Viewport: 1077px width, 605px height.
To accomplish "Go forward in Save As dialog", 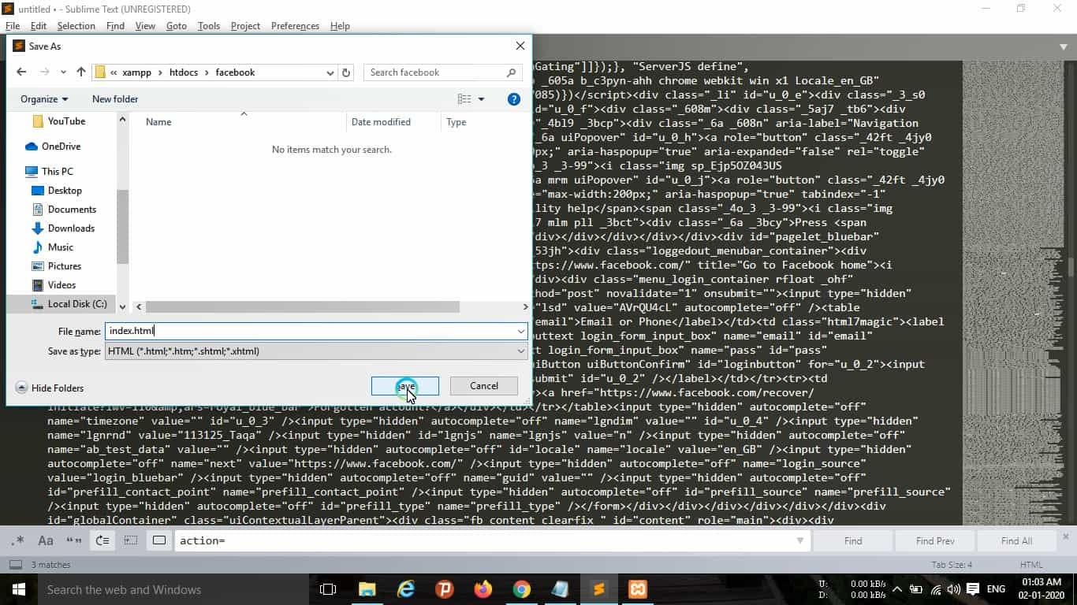I will [45, 72].
